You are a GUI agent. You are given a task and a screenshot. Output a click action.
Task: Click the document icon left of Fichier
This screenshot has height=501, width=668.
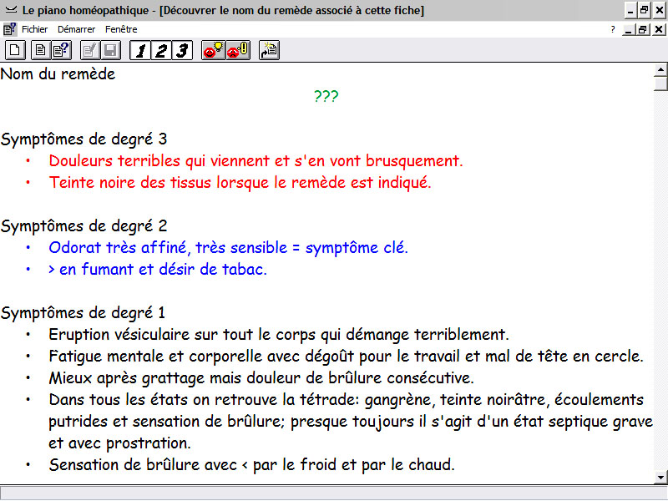(x=10, y=28)
